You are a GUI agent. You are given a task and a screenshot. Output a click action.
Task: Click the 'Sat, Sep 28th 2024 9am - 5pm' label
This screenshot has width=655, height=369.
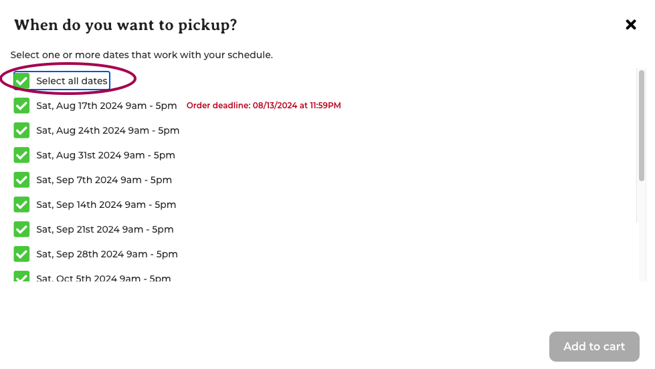107,254
